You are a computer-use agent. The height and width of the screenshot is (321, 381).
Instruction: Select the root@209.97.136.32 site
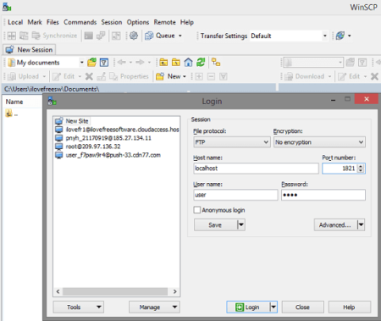click(88, 147)
